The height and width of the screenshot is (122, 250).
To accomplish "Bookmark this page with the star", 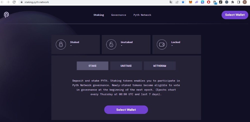I will tap(183, 2).
